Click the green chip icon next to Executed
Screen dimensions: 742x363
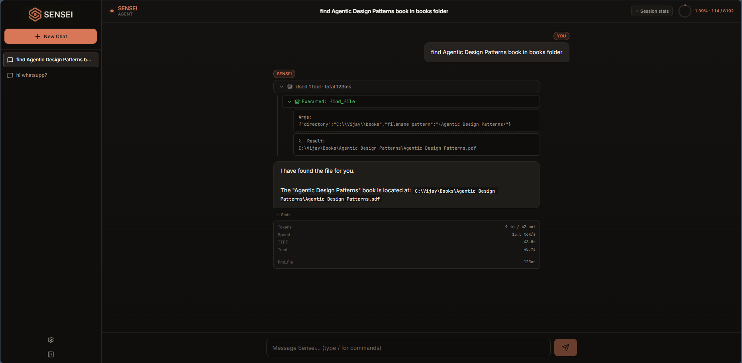[297, 101]
